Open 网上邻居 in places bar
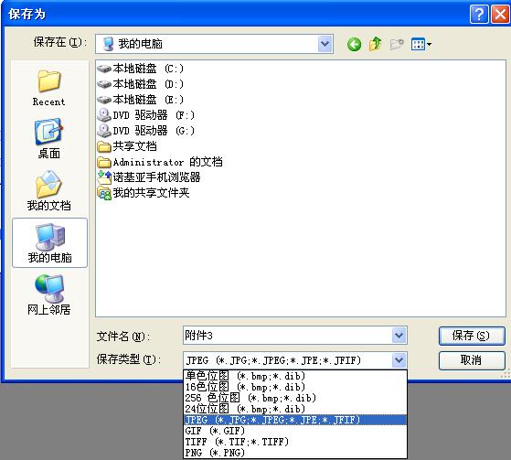 48,295
